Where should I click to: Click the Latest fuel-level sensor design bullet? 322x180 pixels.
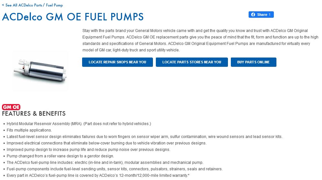145,137
